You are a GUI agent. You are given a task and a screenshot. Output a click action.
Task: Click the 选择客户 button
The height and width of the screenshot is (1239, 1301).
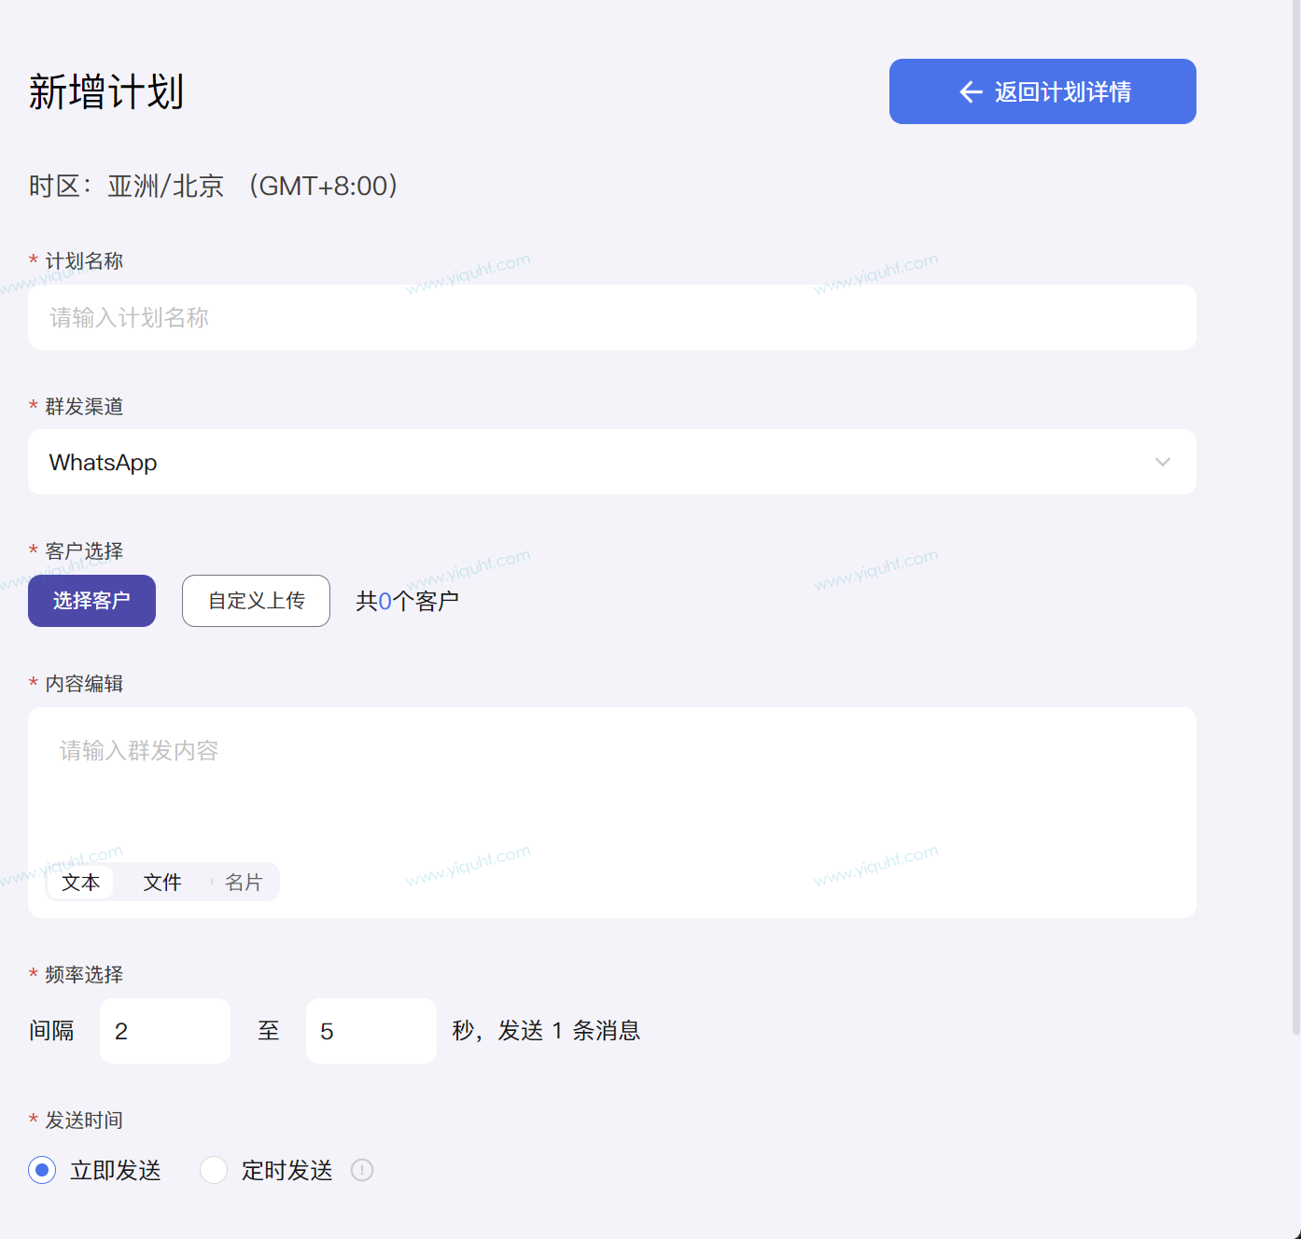[x=91, y=601]
